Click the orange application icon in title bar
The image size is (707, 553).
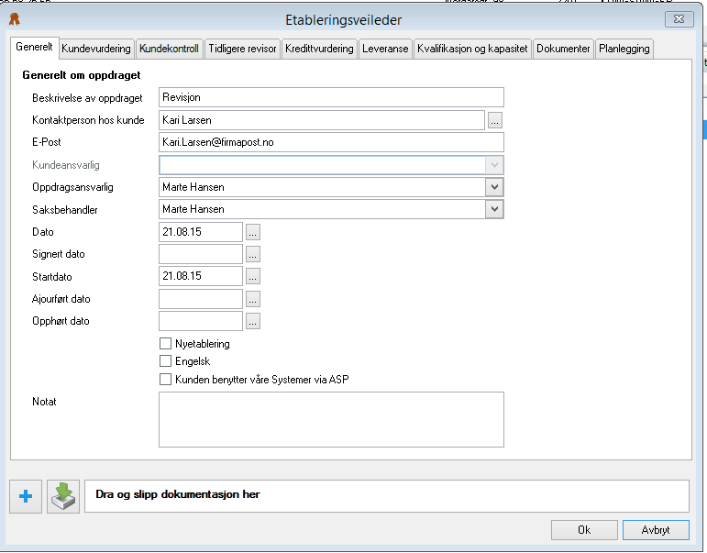tap(15, 19)
